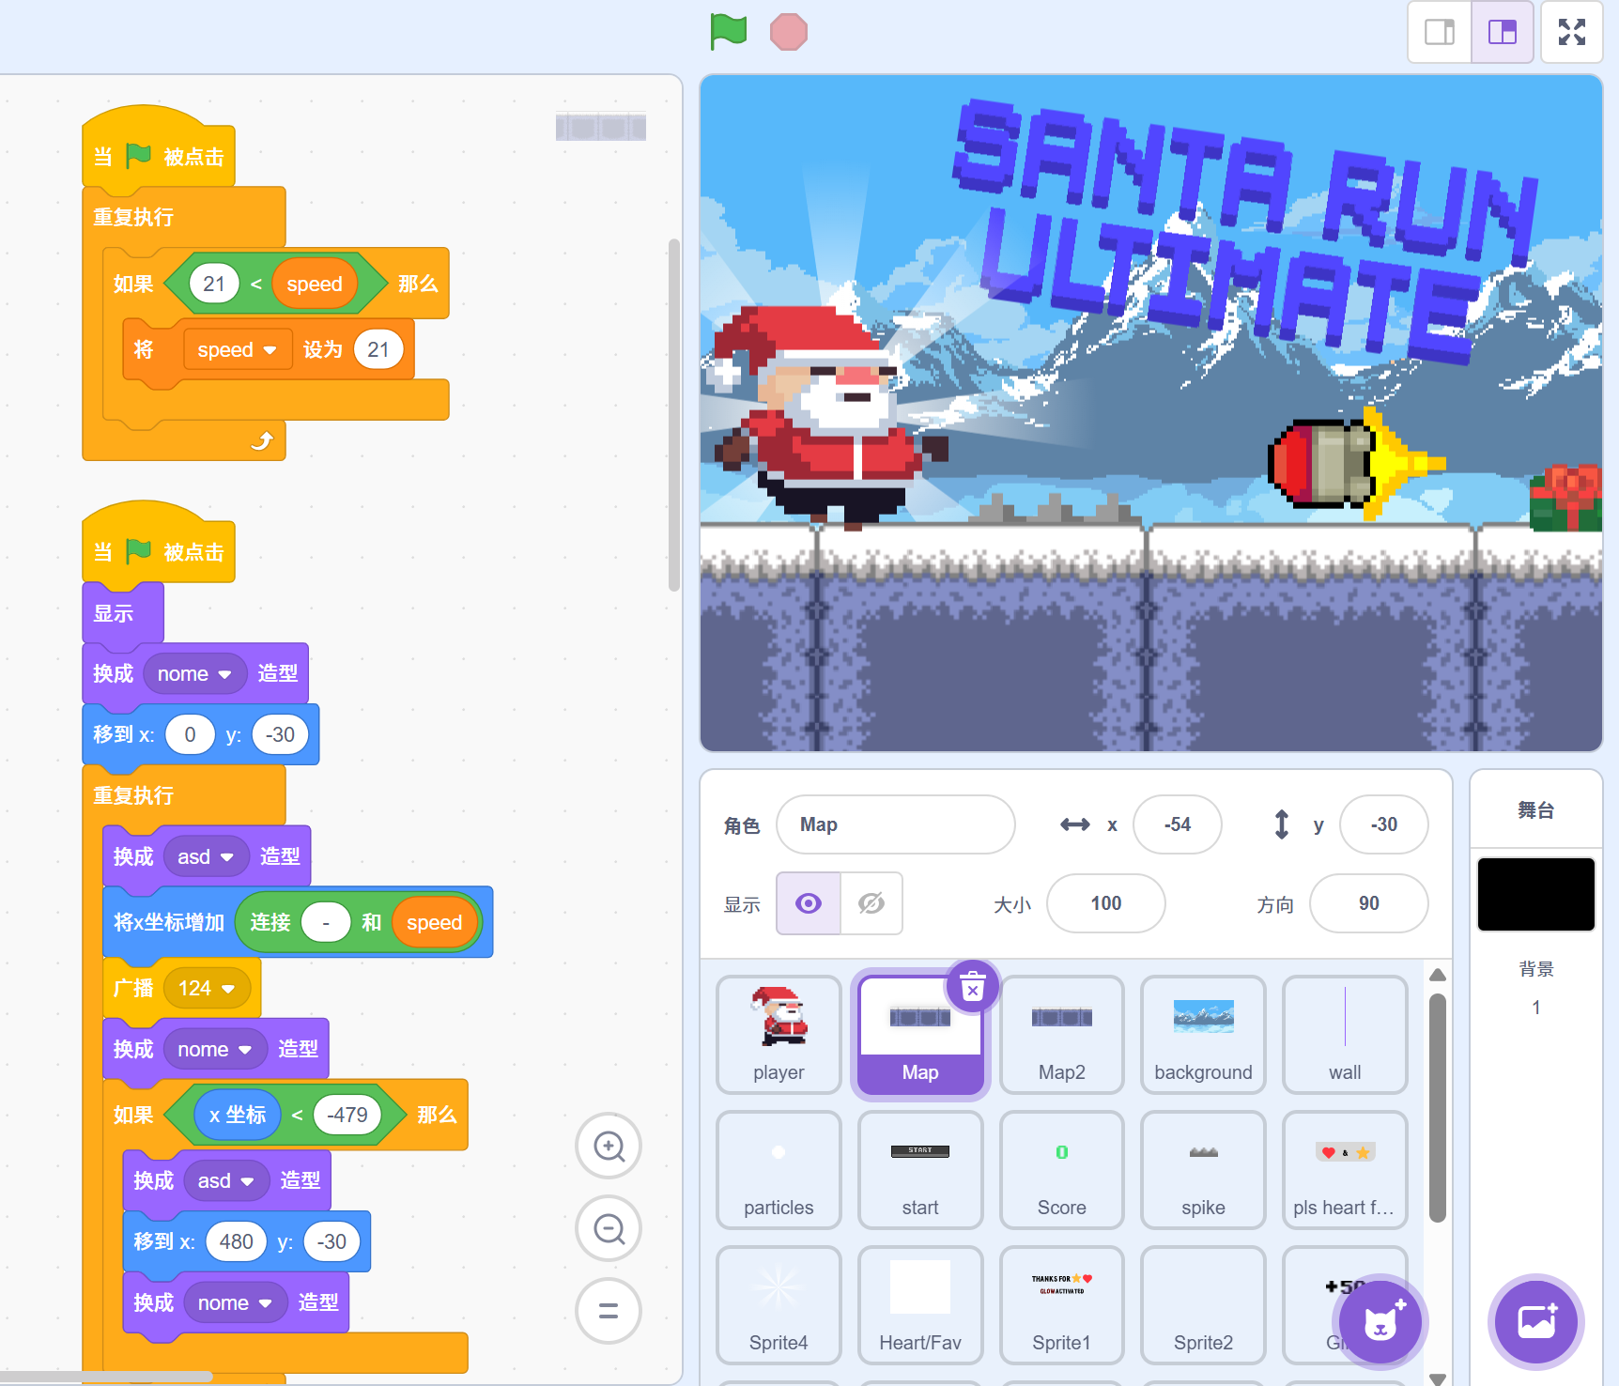The height and width of the screenshot is (1386, 1619).
Task: Open the choose a sprite button
Action: [1380, 1322]
